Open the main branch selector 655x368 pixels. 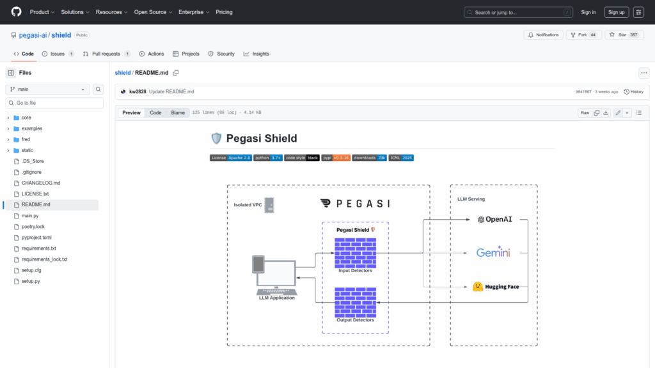47,89
